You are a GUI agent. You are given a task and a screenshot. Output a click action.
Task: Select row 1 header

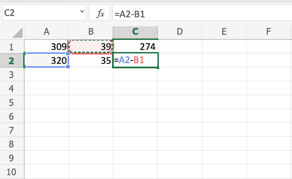tap(11, 46)
